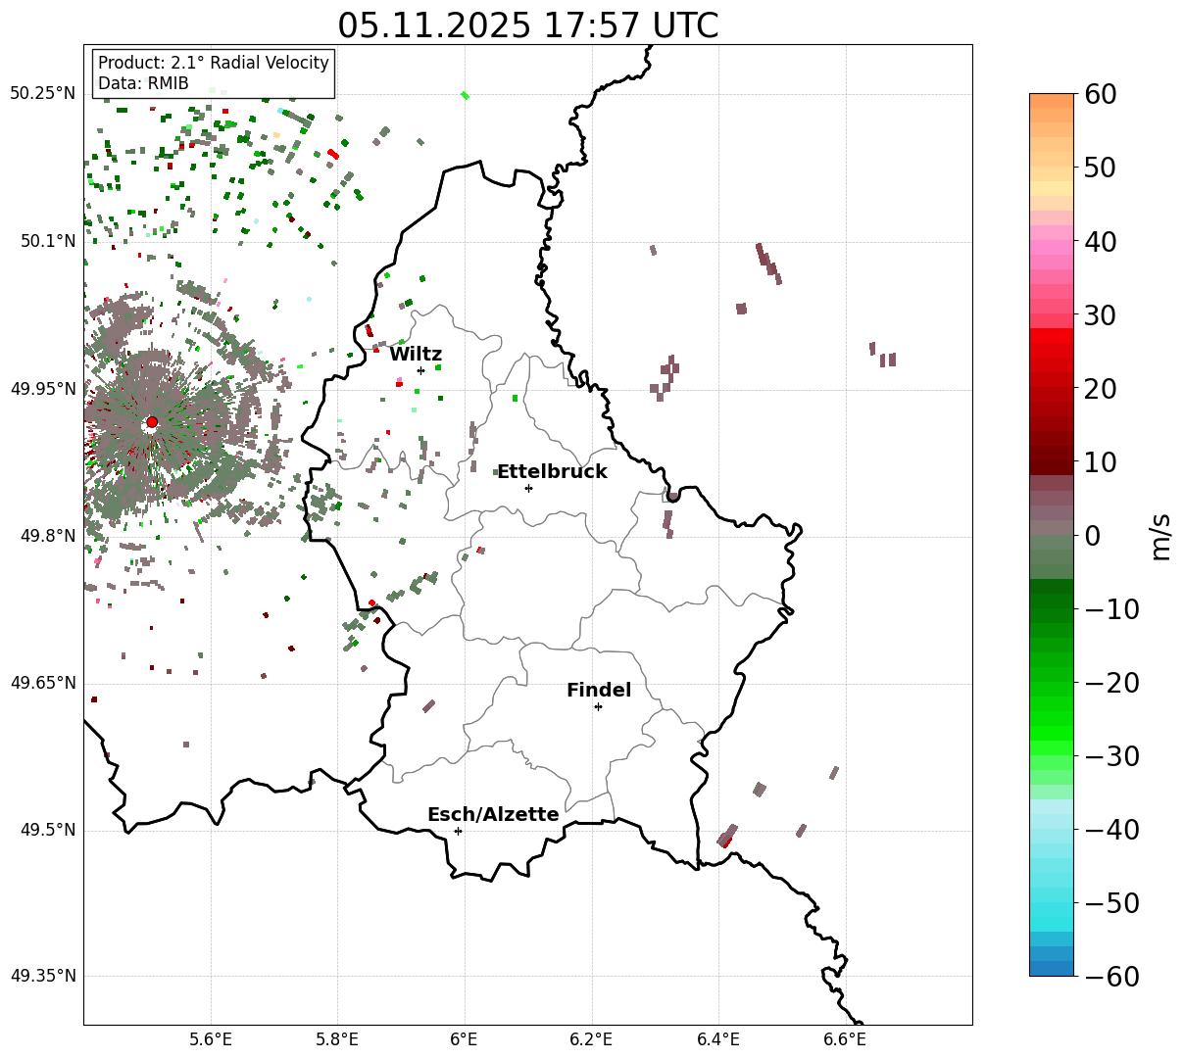This screenshot has height=1059, width=1183.
Task: Click the 49.35°N latitude label
Action: click(x=42, y=976)
